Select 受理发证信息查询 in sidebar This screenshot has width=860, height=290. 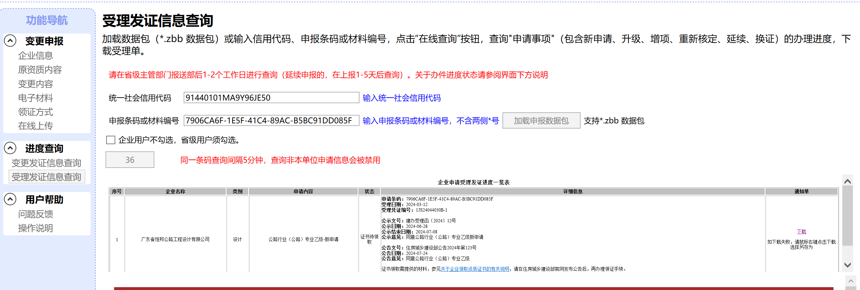[x=47, y=177]
